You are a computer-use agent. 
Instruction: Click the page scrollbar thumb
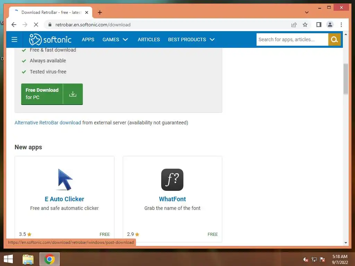pyautogui.click(x=346, y=79)
